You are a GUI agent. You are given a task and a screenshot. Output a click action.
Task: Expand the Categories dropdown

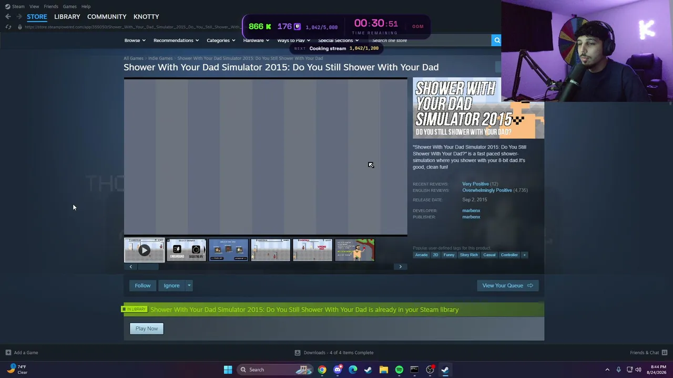click(x=221, y=40)
